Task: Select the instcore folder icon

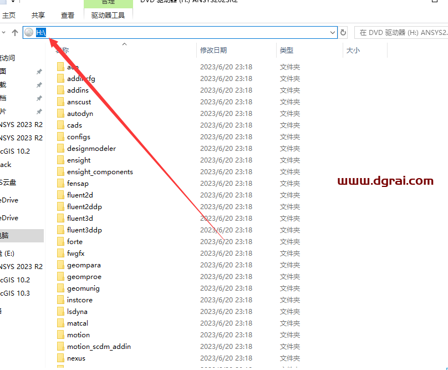Action: tap(60, 300)
